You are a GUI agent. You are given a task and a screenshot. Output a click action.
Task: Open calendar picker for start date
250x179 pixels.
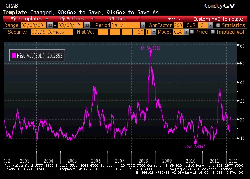tap(50, 25)
